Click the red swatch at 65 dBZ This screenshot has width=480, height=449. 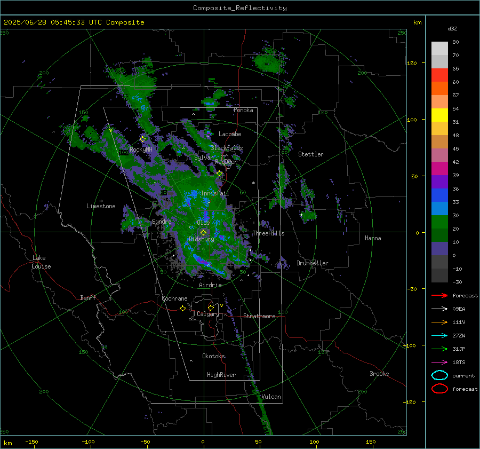tap(439, 75)
